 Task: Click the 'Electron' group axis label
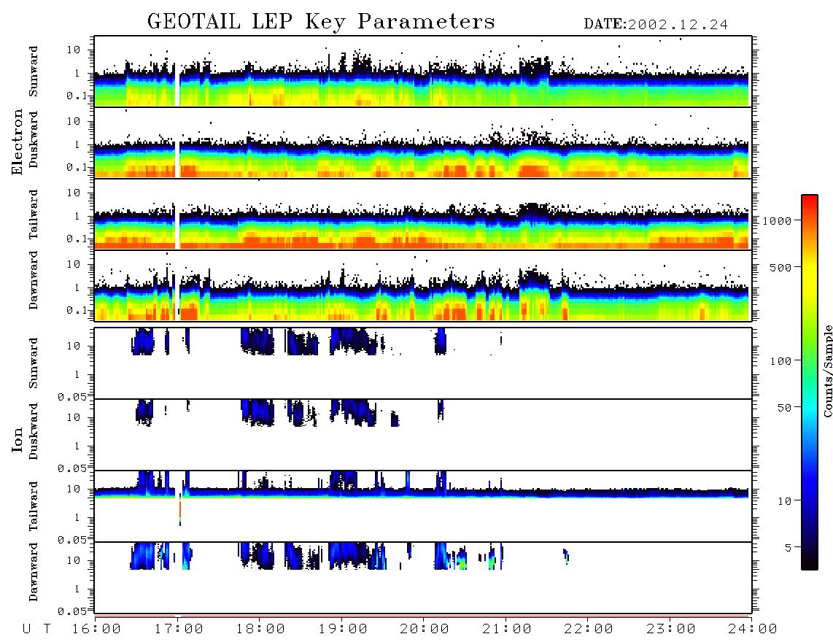[17, 142]
